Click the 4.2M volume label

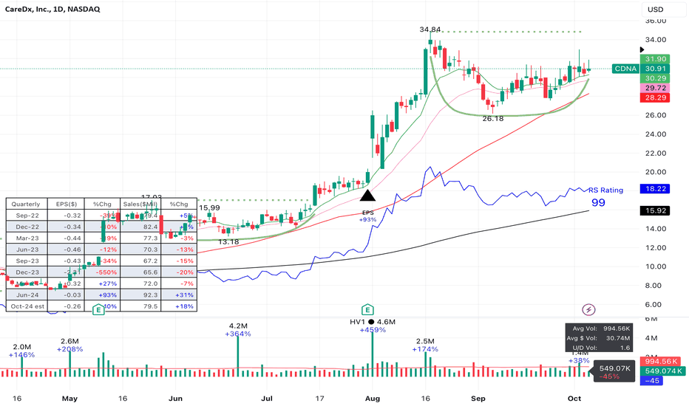238,326
